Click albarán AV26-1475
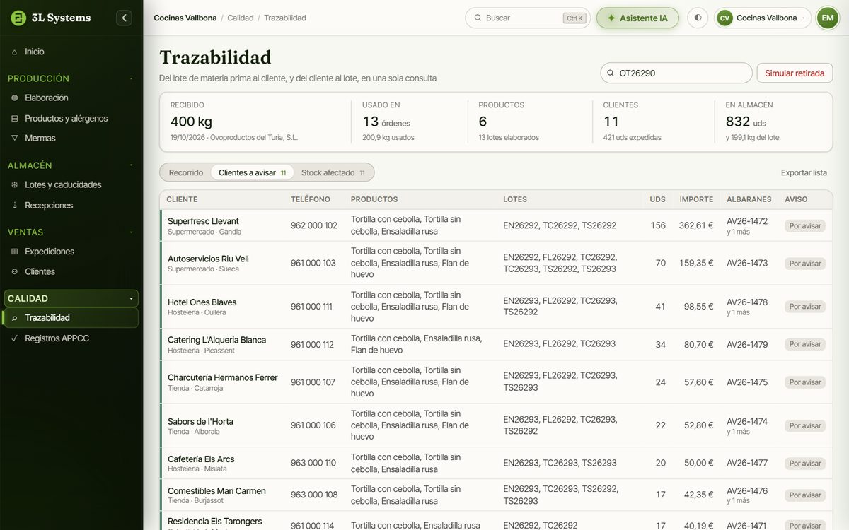The width and height of the screenshot is (849, 530). point(747,382)
